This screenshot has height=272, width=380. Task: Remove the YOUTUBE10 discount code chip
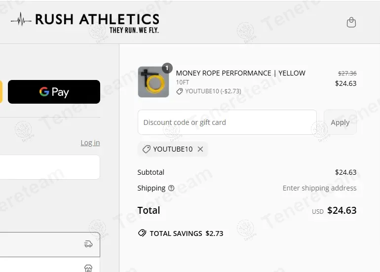200,149
